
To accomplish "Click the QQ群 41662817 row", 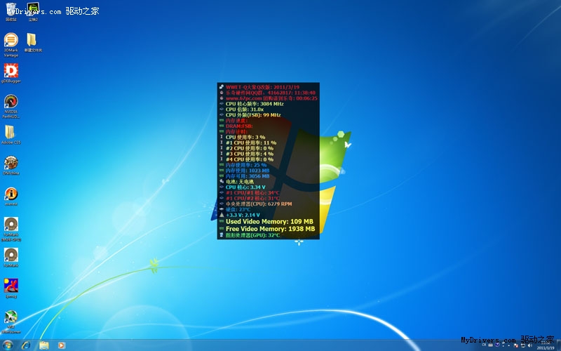I will (269, 93).
